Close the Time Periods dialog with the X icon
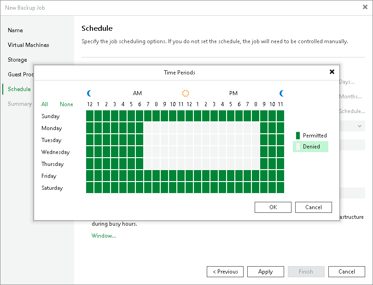Image resolution: width=373 pixels, height=285 pixels. [x=332, y=72]
